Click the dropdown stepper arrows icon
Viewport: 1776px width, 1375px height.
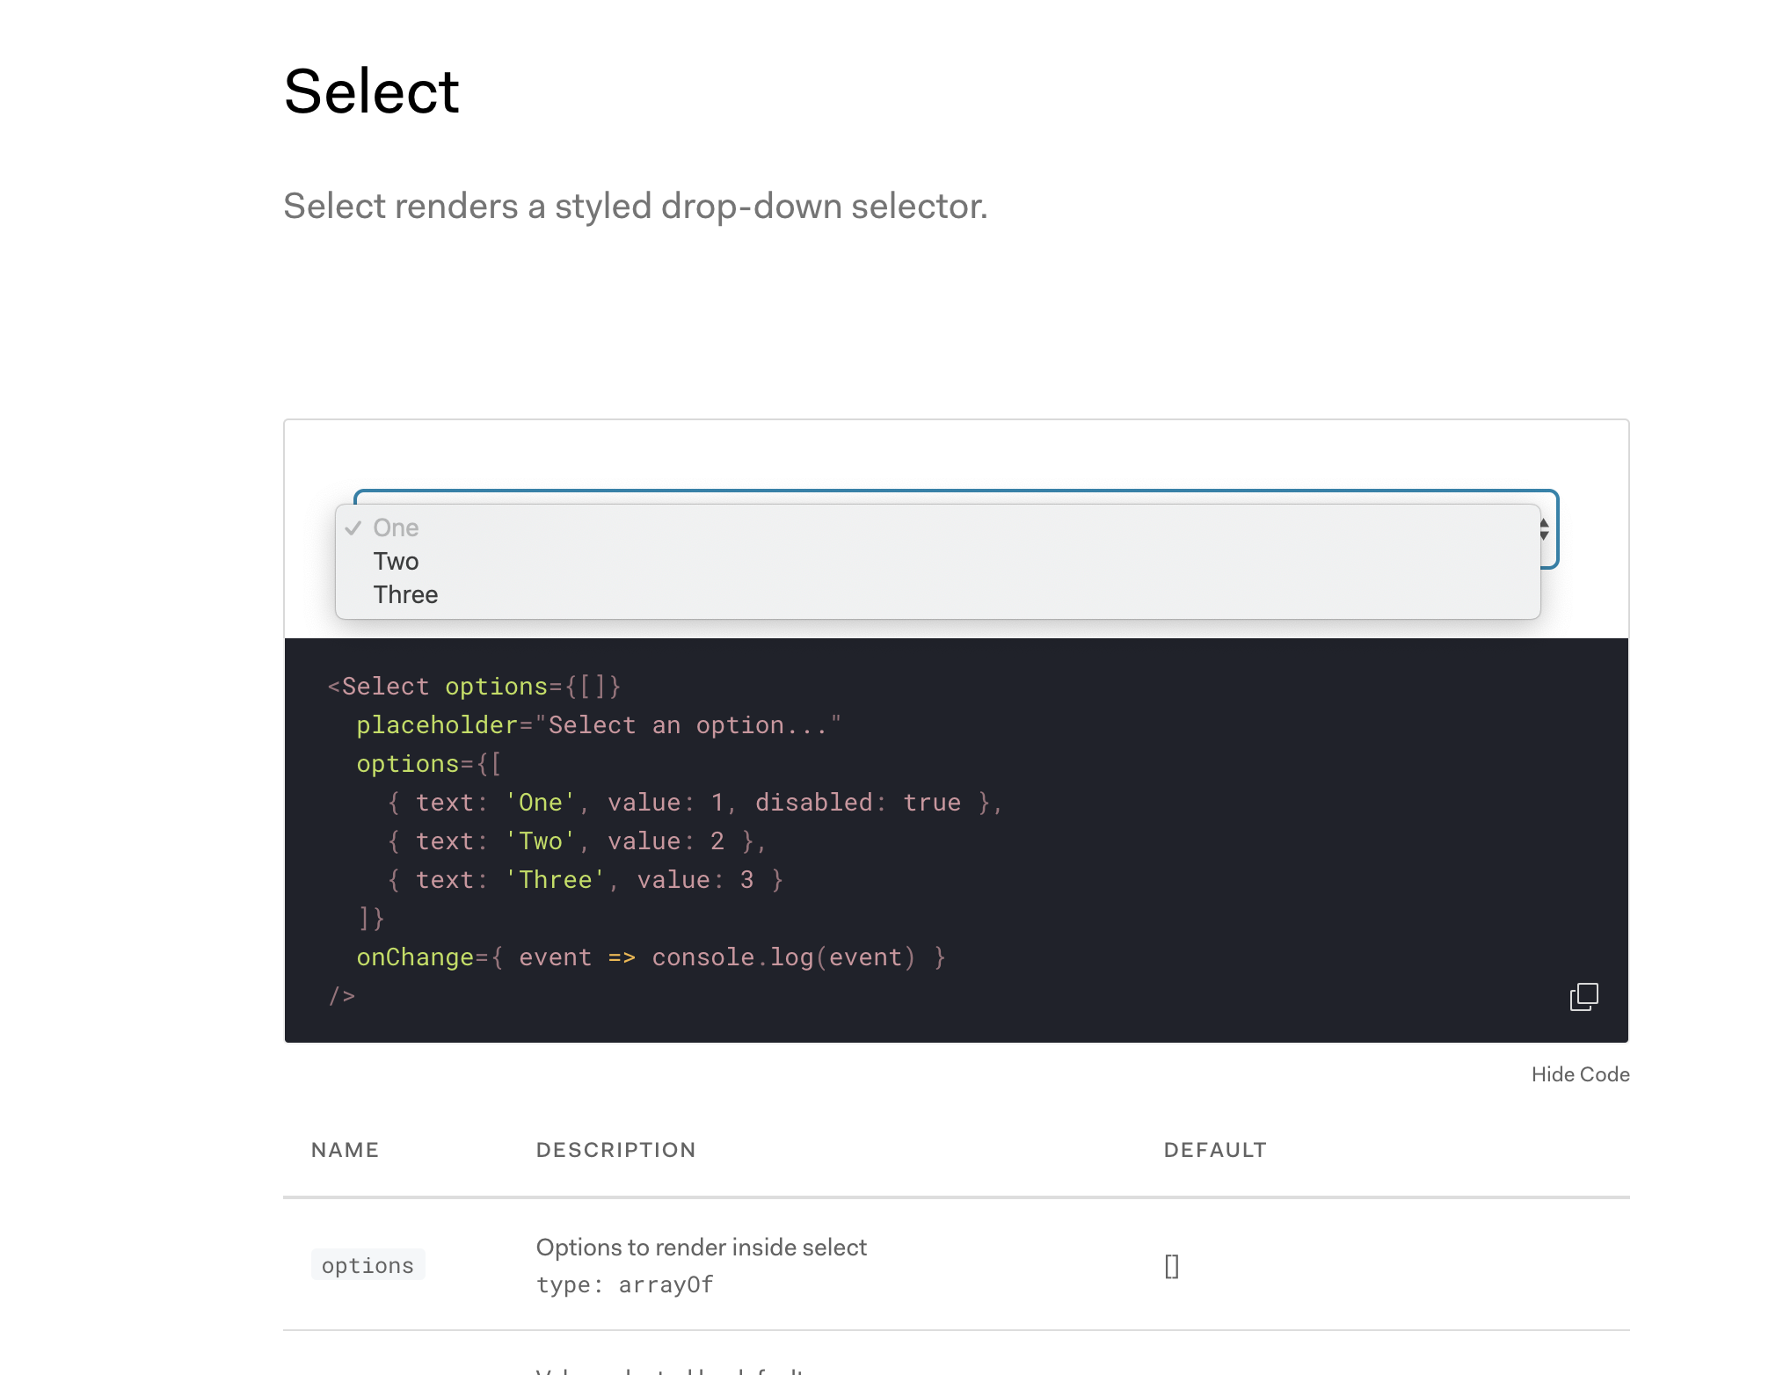pyautogui.click(x=1544, y=530)
